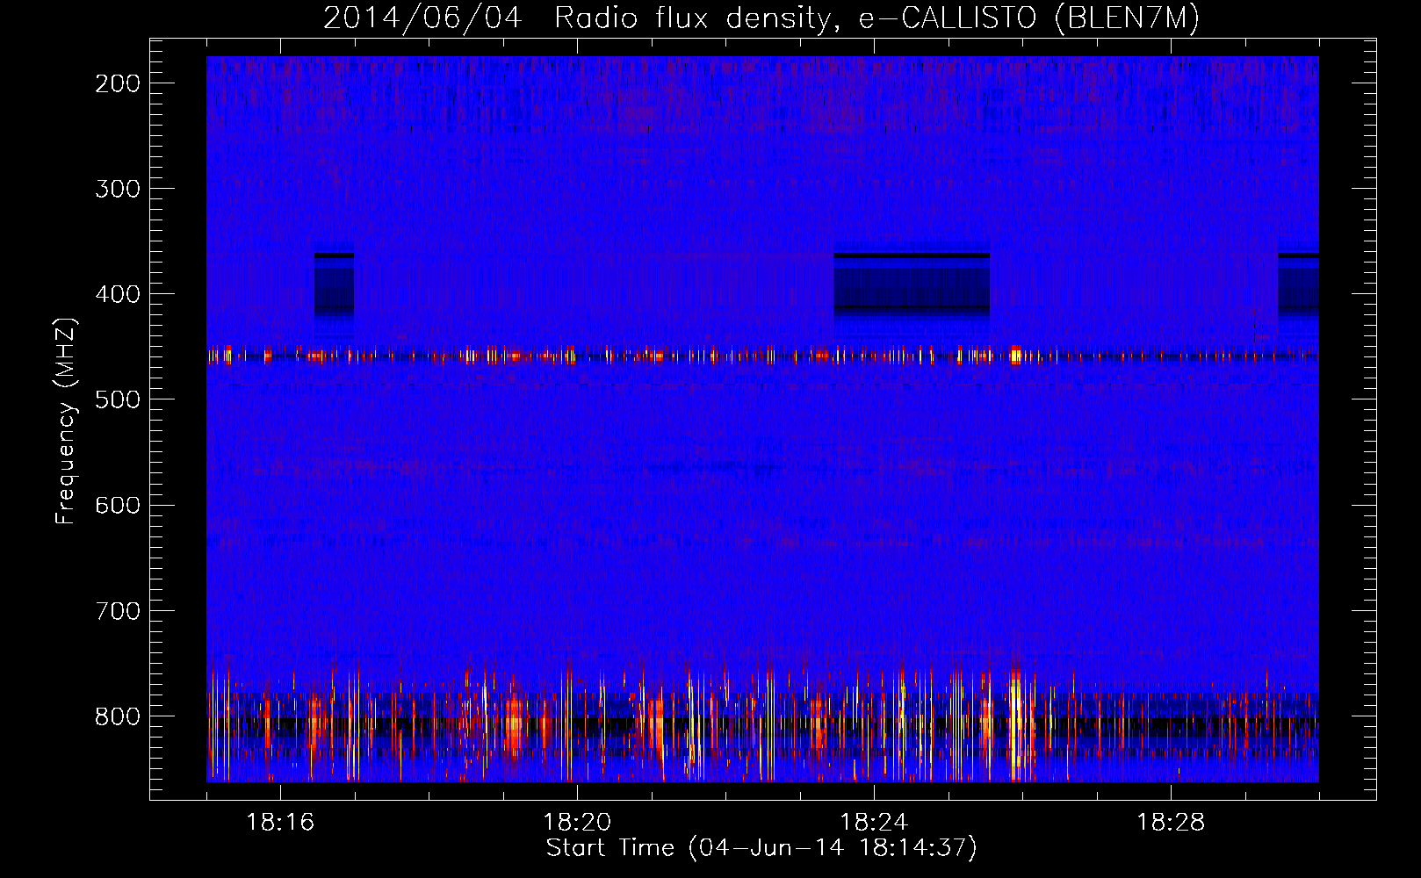This screenshot has height=878, width=1421.
Task: Click the 500 frequency tick label
Action: [118, 399]
